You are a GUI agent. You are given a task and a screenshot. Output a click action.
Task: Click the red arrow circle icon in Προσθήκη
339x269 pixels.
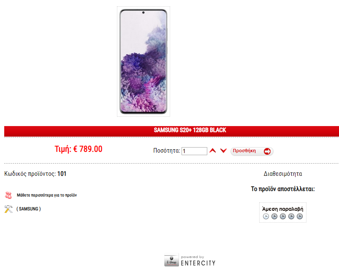pyautogui.click(x=267, y=151)
